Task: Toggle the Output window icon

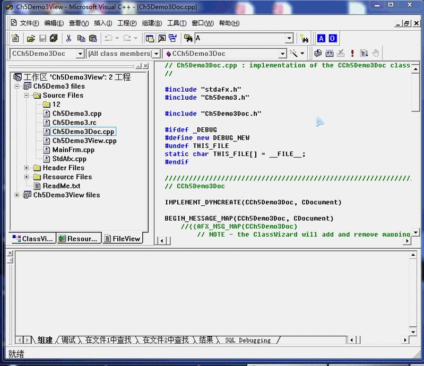Action: (x=162, y=38)
